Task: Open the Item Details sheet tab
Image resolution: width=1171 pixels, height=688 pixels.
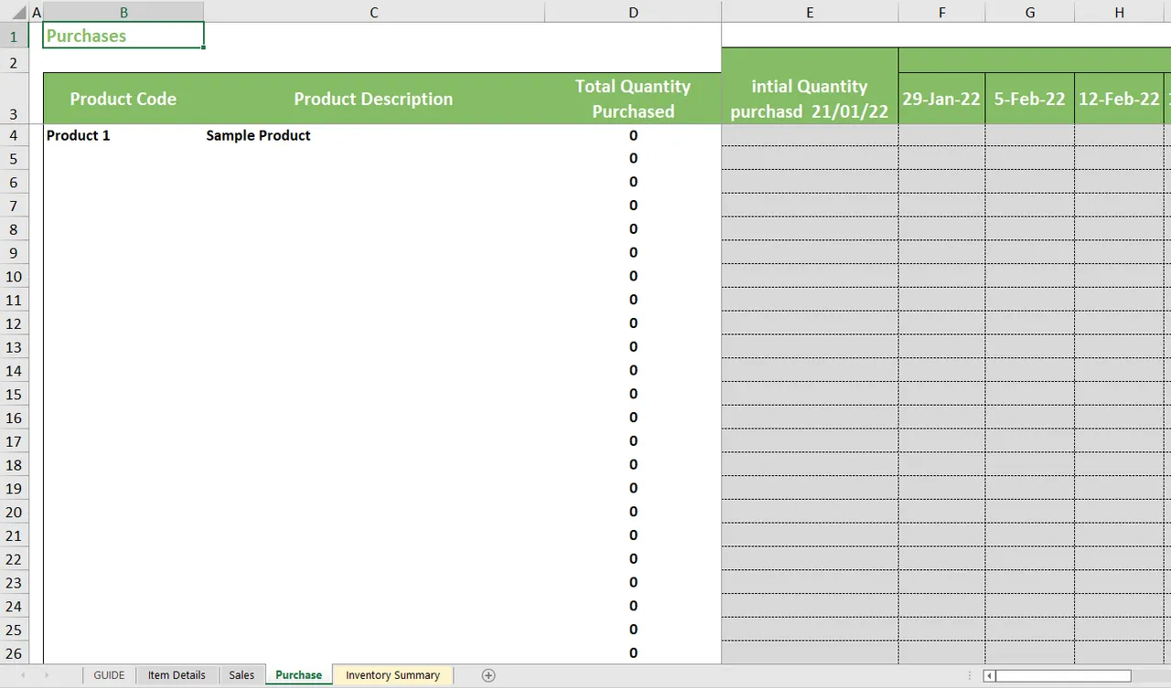Action: (177, 675)
